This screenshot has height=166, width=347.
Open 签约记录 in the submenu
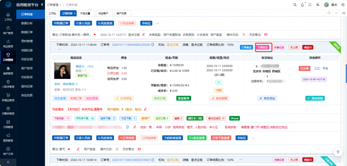[27, 86]
